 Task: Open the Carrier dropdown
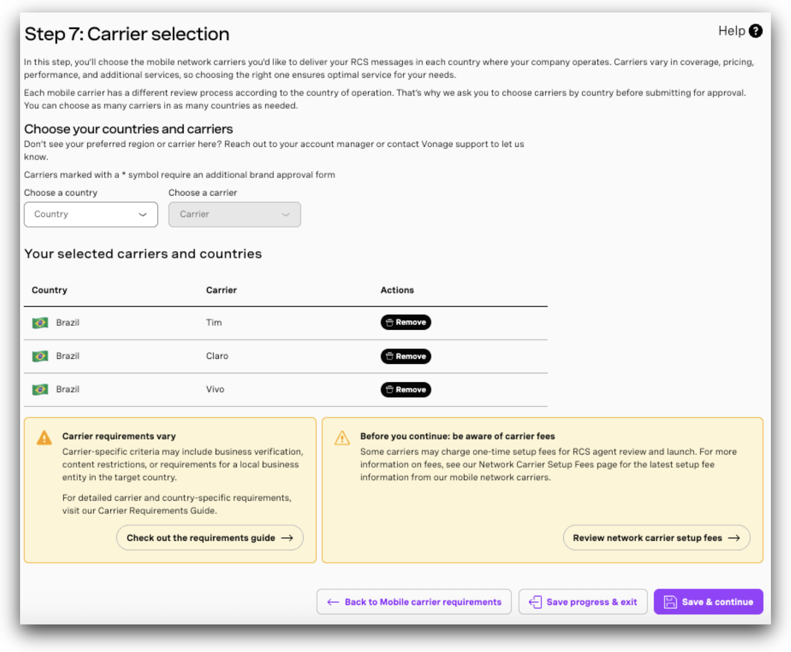click(x=234, y=214)
